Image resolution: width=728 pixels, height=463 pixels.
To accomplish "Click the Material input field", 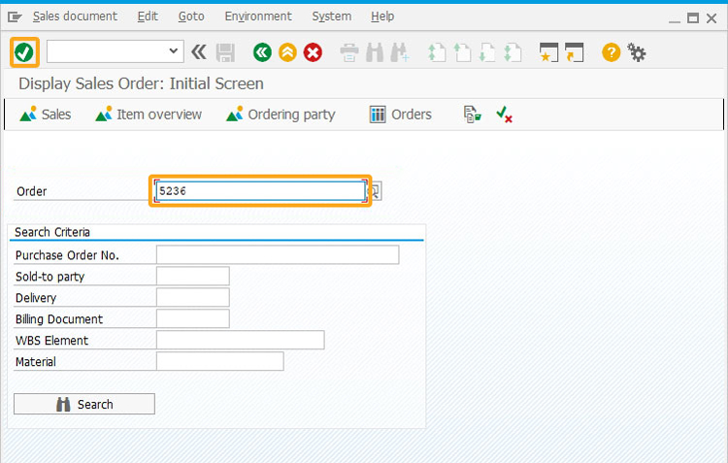I will pyautogui.click(x=220, y=361).
